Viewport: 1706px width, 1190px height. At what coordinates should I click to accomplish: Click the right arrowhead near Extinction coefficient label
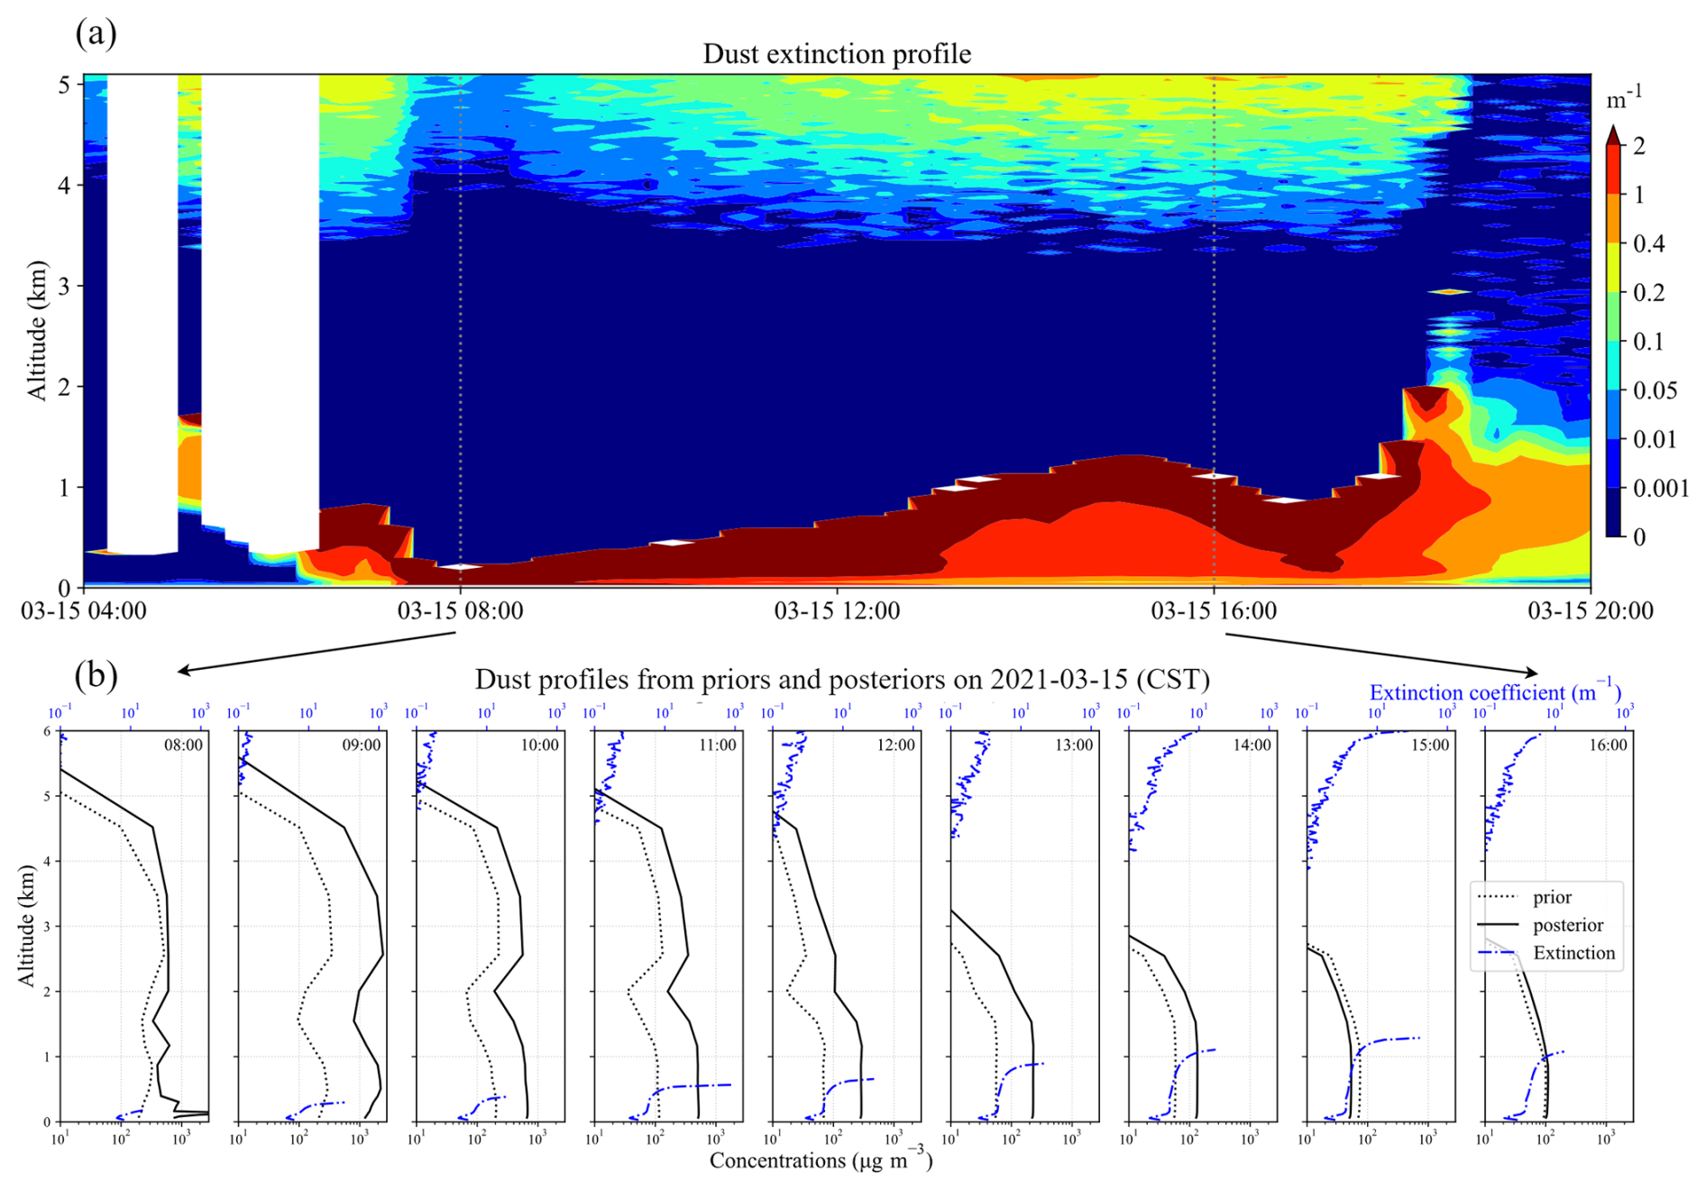tap(1531, 673)
